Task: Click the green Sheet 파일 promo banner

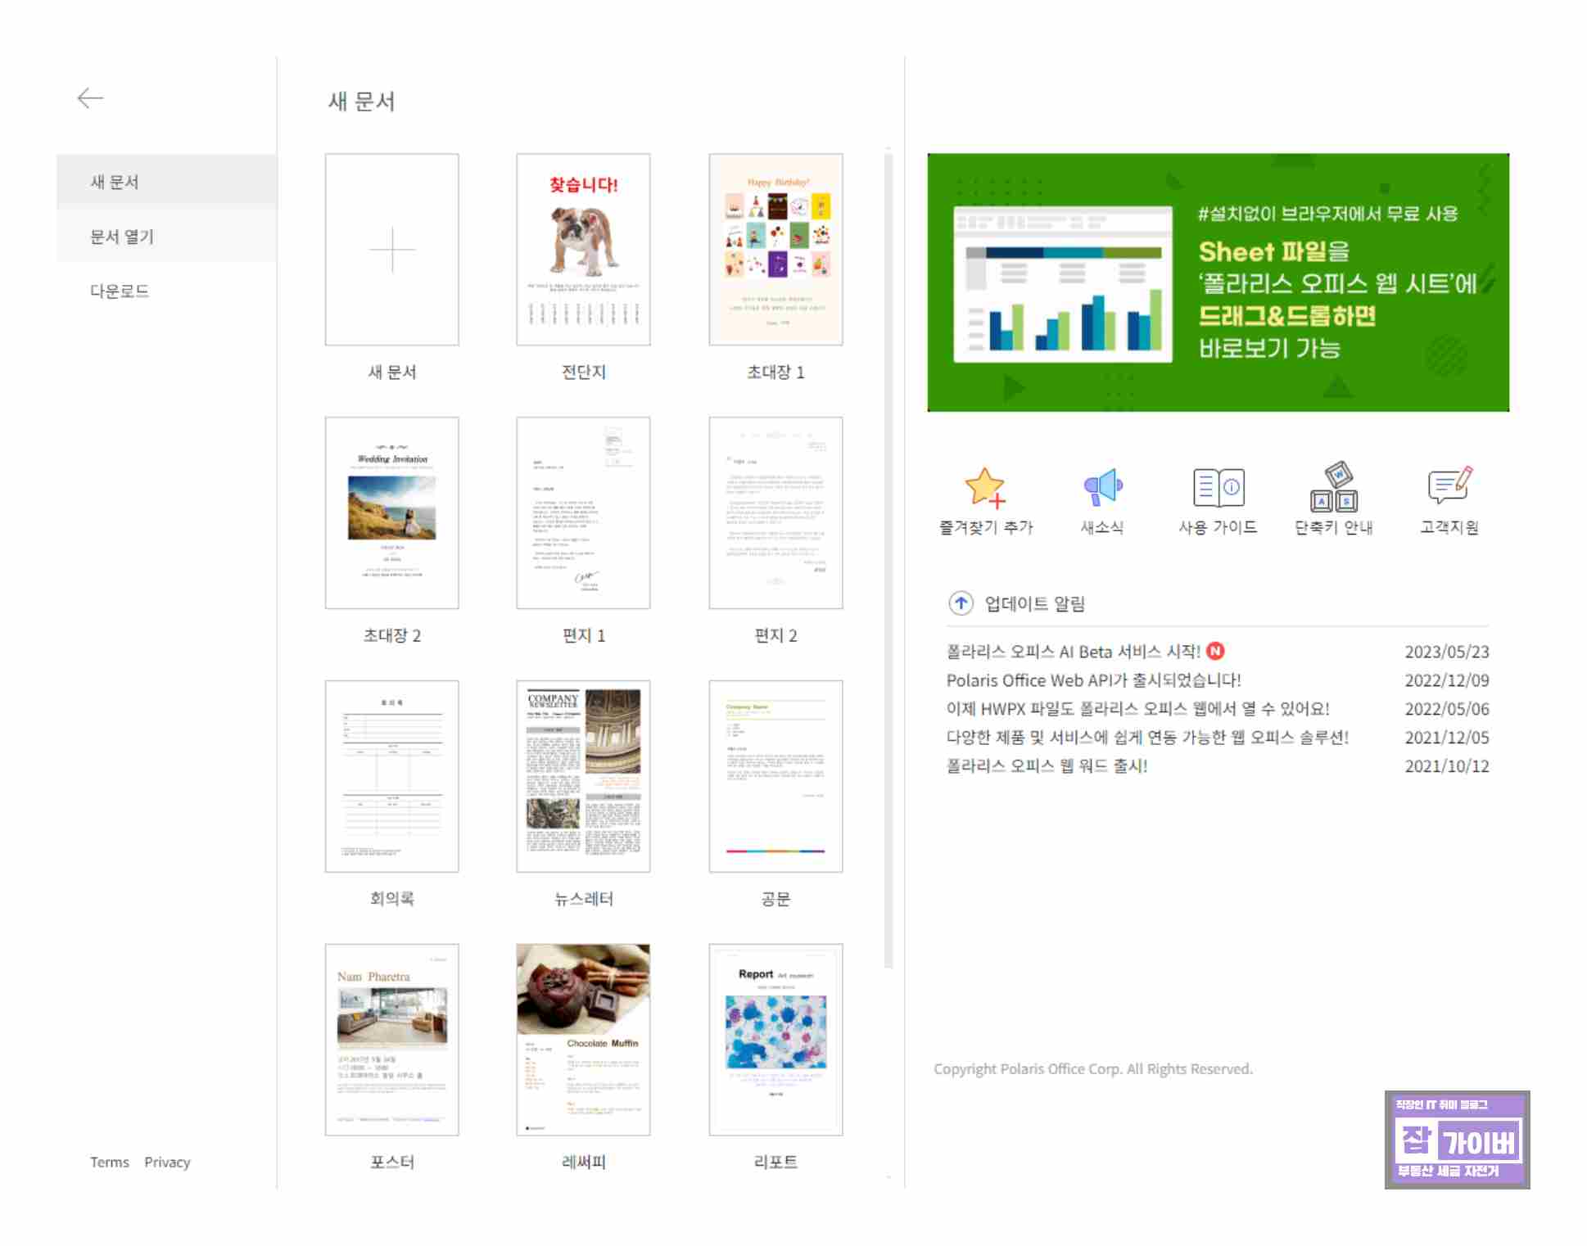Action: pyautogui.click(x=1218, y=282)
